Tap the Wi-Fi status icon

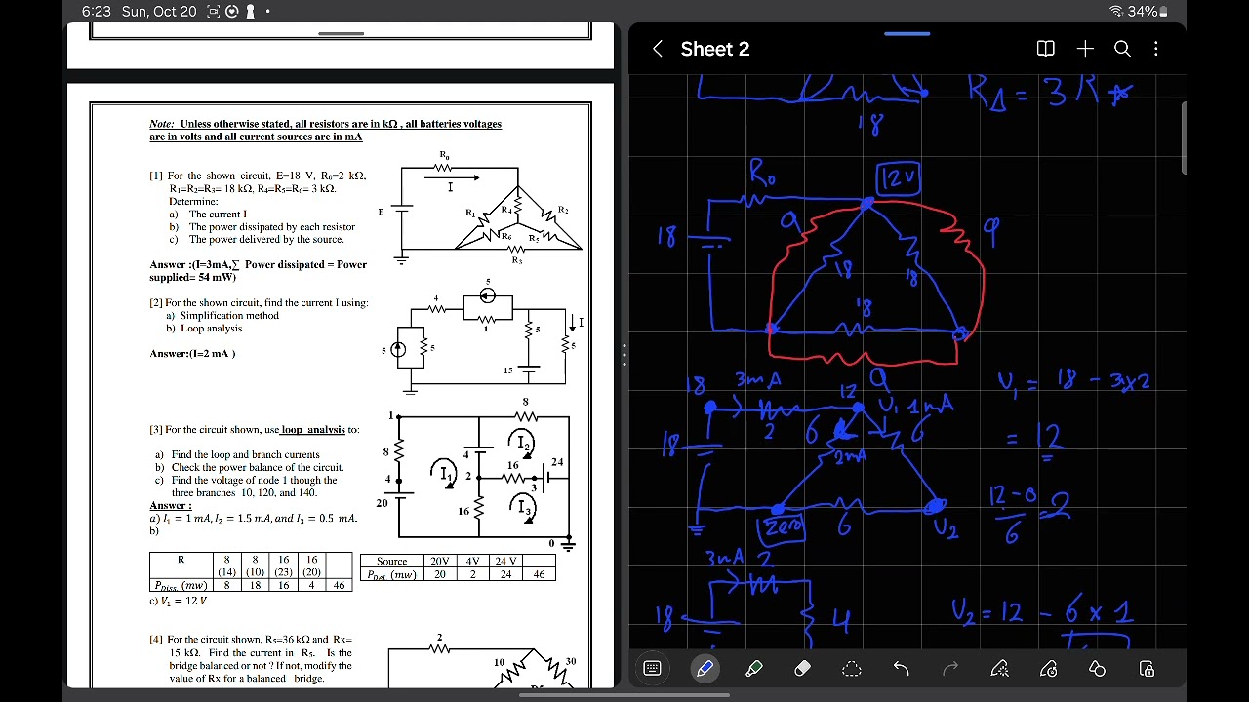1116,12
